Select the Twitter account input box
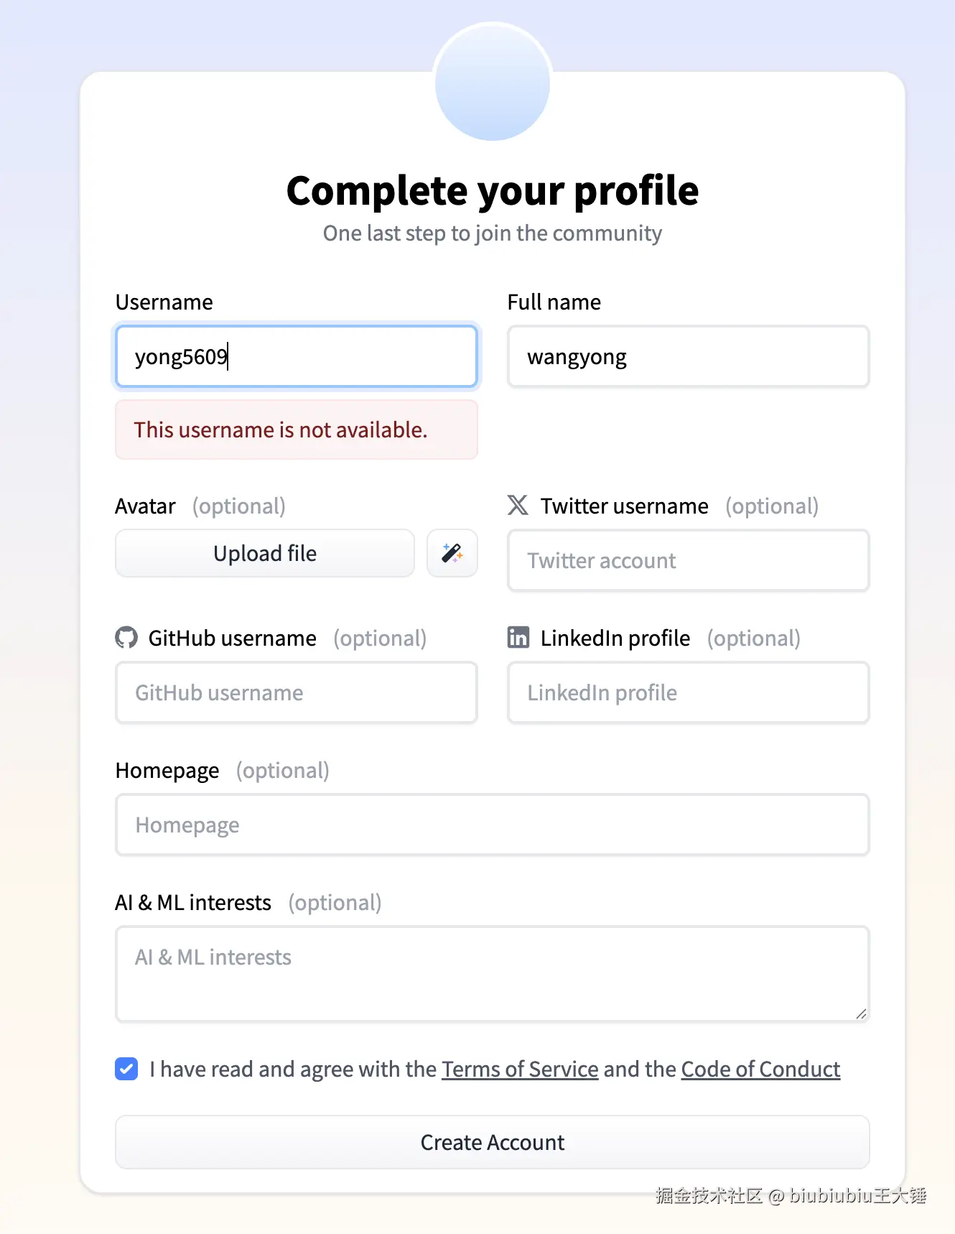Screen dimensions: 955x1234 point(688,561)
